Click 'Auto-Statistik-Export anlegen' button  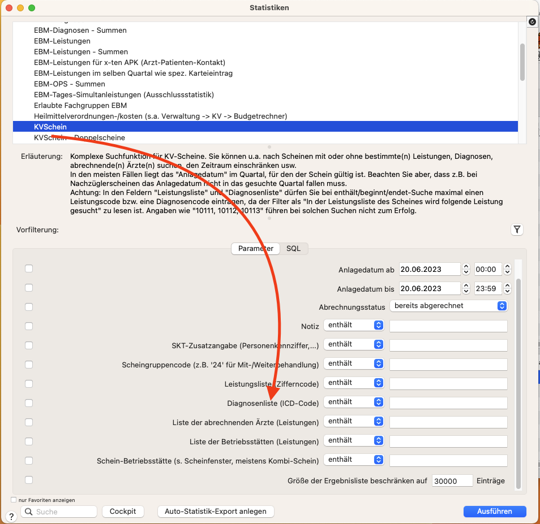(x=216, y=511)
